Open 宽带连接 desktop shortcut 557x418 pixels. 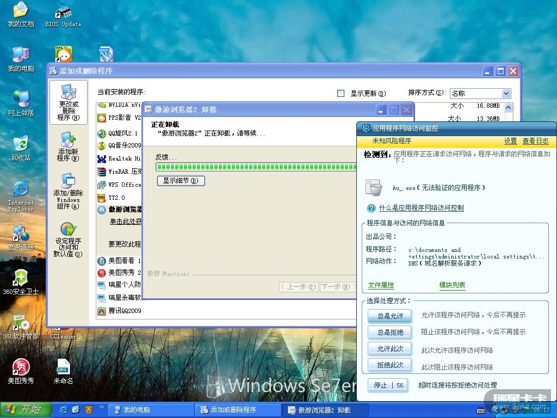click(21, 237)
